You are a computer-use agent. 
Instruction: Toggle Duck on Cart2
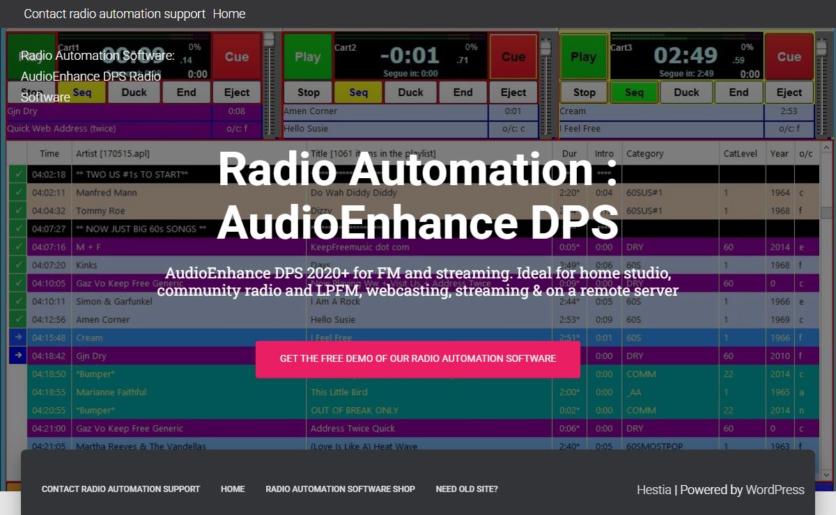click(x=410, y=92)
